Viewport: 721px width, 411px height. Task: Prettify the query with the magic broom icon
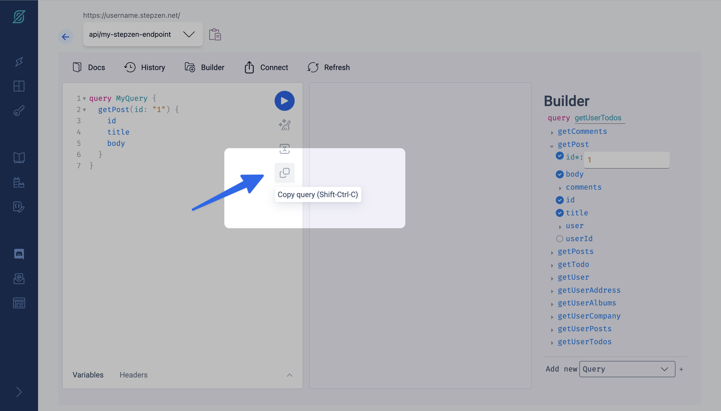point(284,125)
